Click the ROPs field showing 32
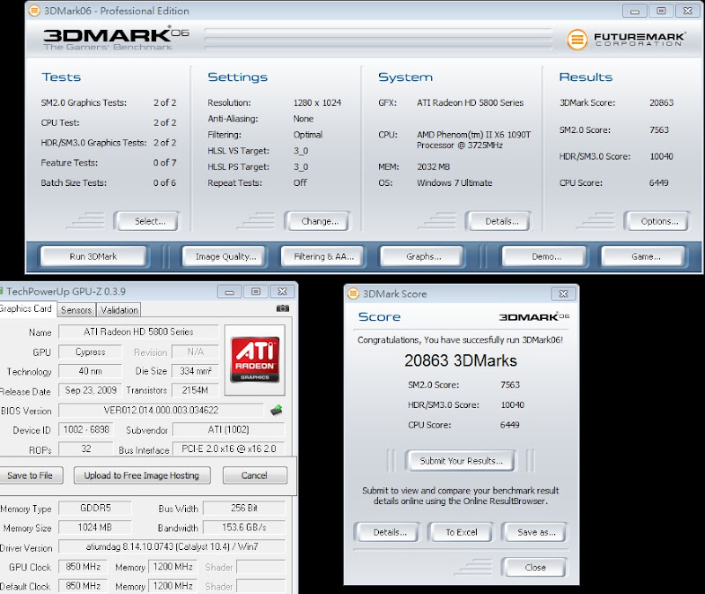The image size is (705, 594). [85, 449]
